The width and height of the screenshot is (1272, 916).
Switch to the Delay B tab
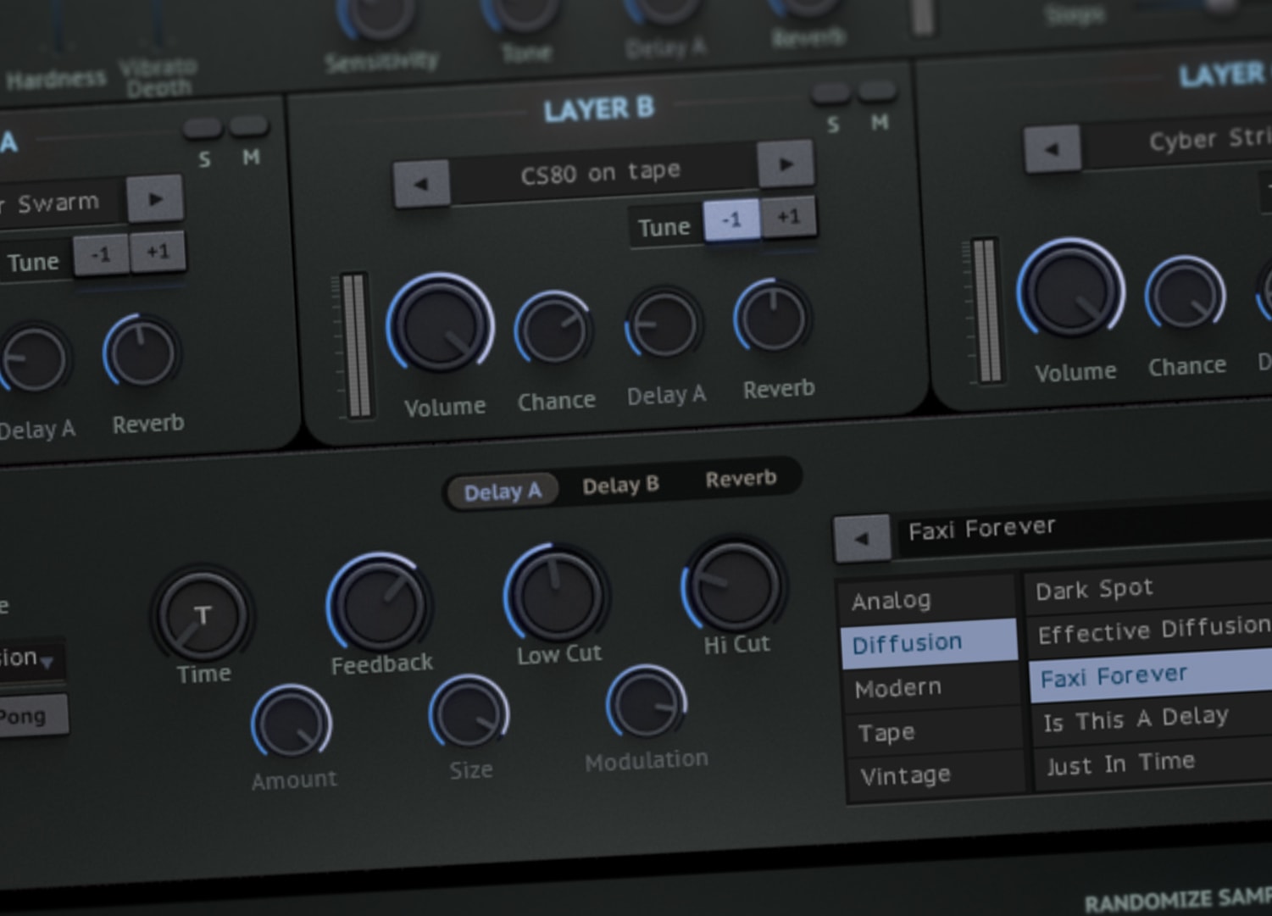click(x=620, y=485)
